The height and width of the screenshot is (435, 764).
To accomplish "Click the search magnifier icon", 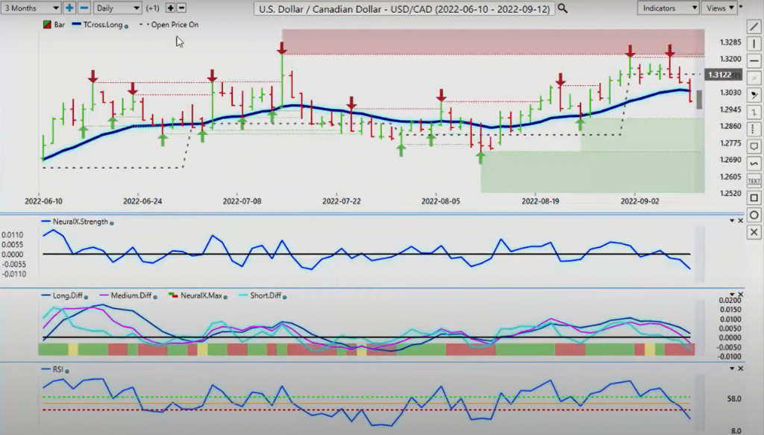I will pos(563,8).
